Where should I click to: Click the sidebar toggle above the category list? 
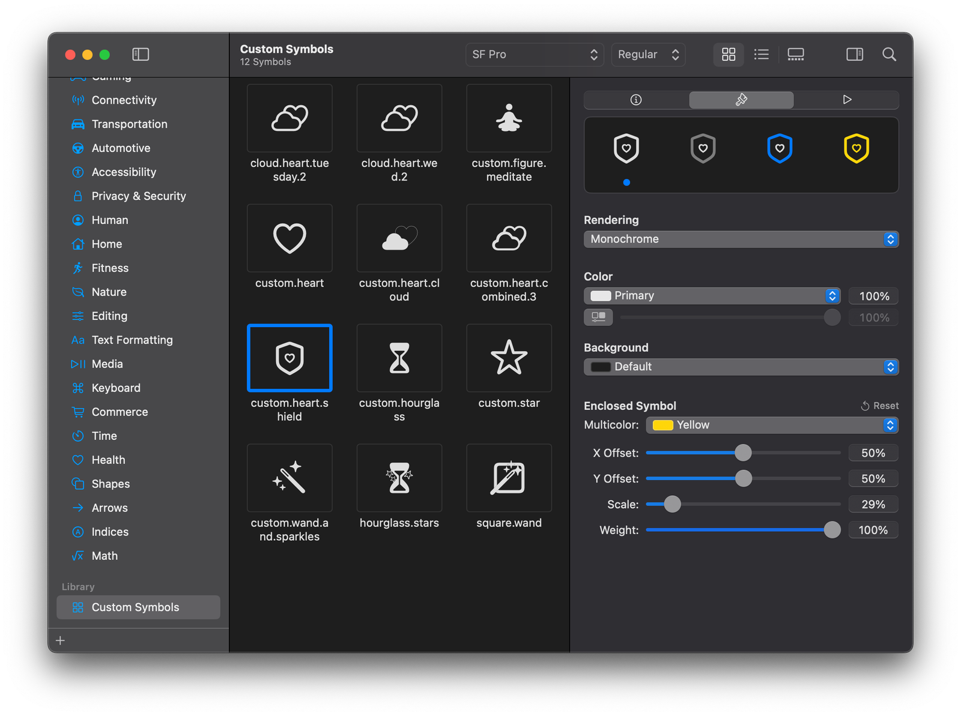point(140,54)
